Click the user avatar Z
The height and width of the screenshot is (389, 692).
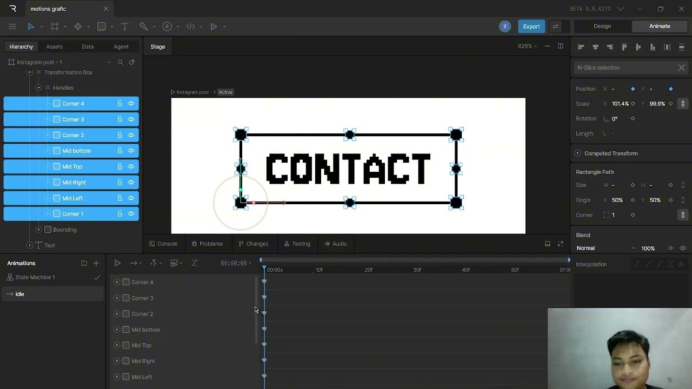pos(505,26)
